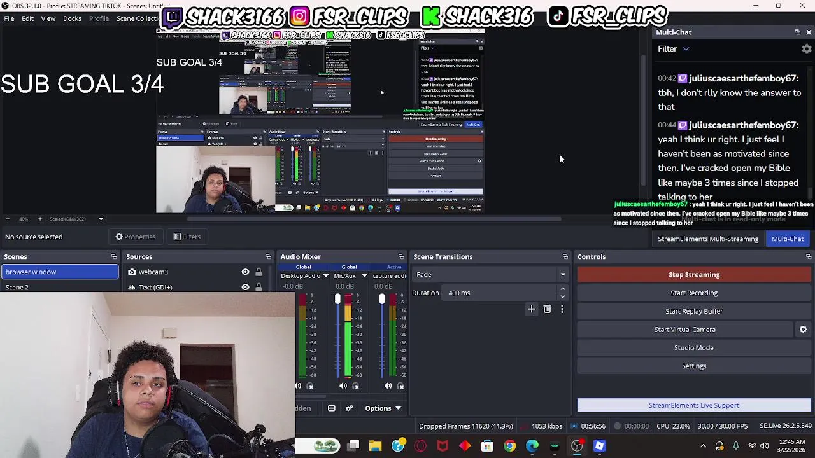
Task: Open the transition properties three-dot menu
Action: pos(562,309)
